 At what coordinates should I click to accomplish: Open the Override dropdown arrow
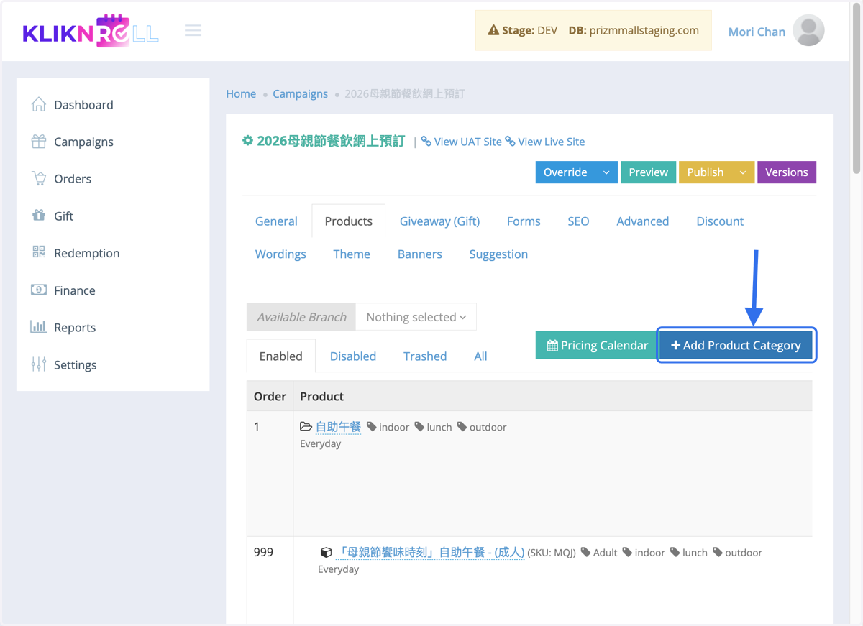606,172
